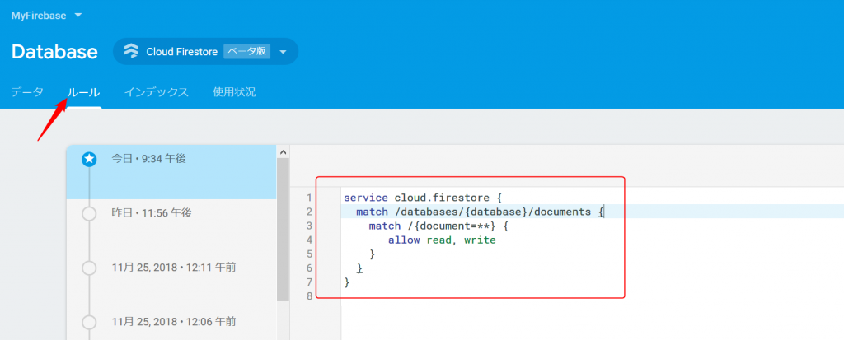Click the timeline circle beside 11月 25, 2018 12:11 午前
Screen dimensions: 844x340
[89, 268]
